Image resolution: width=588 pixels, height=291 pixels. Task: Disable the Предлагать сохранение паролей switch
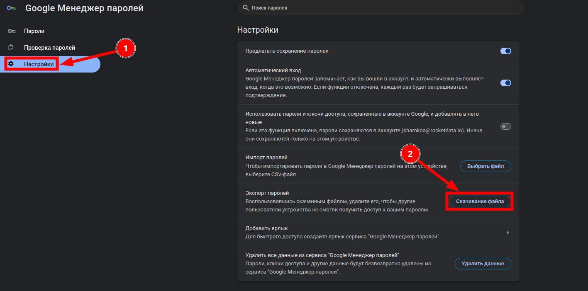505,51
